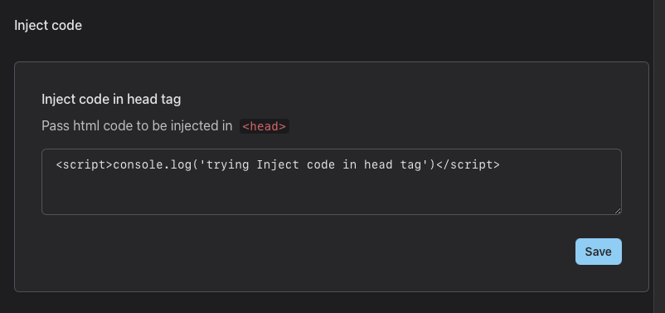Click the word 'Inject' inside the code string

point(276,165)
